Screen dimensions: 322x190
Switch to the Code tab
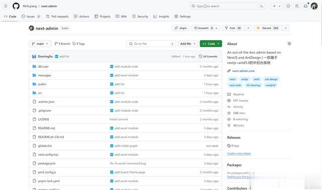(x=10, y=17)
